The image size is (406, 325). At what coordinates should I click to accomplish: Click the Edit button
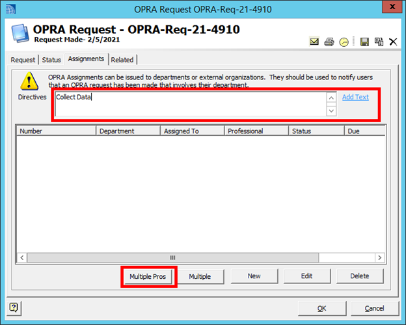[x=307, y=276]
